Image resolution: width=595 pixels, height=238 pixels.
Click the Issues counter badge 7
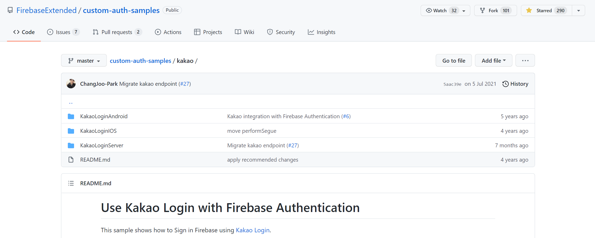pos(76,32)
